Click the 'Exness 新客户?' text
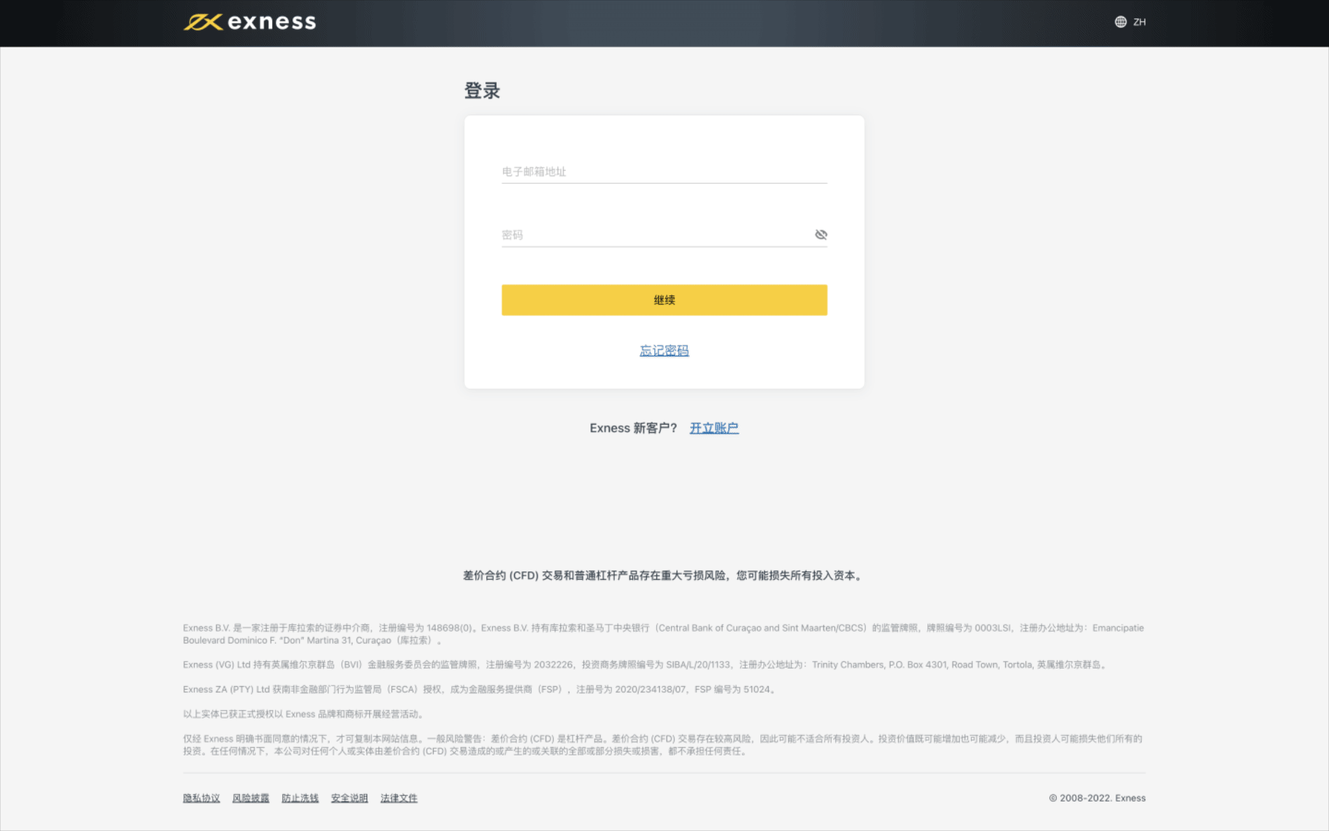The image size is (1329, 831). [634, 428]
